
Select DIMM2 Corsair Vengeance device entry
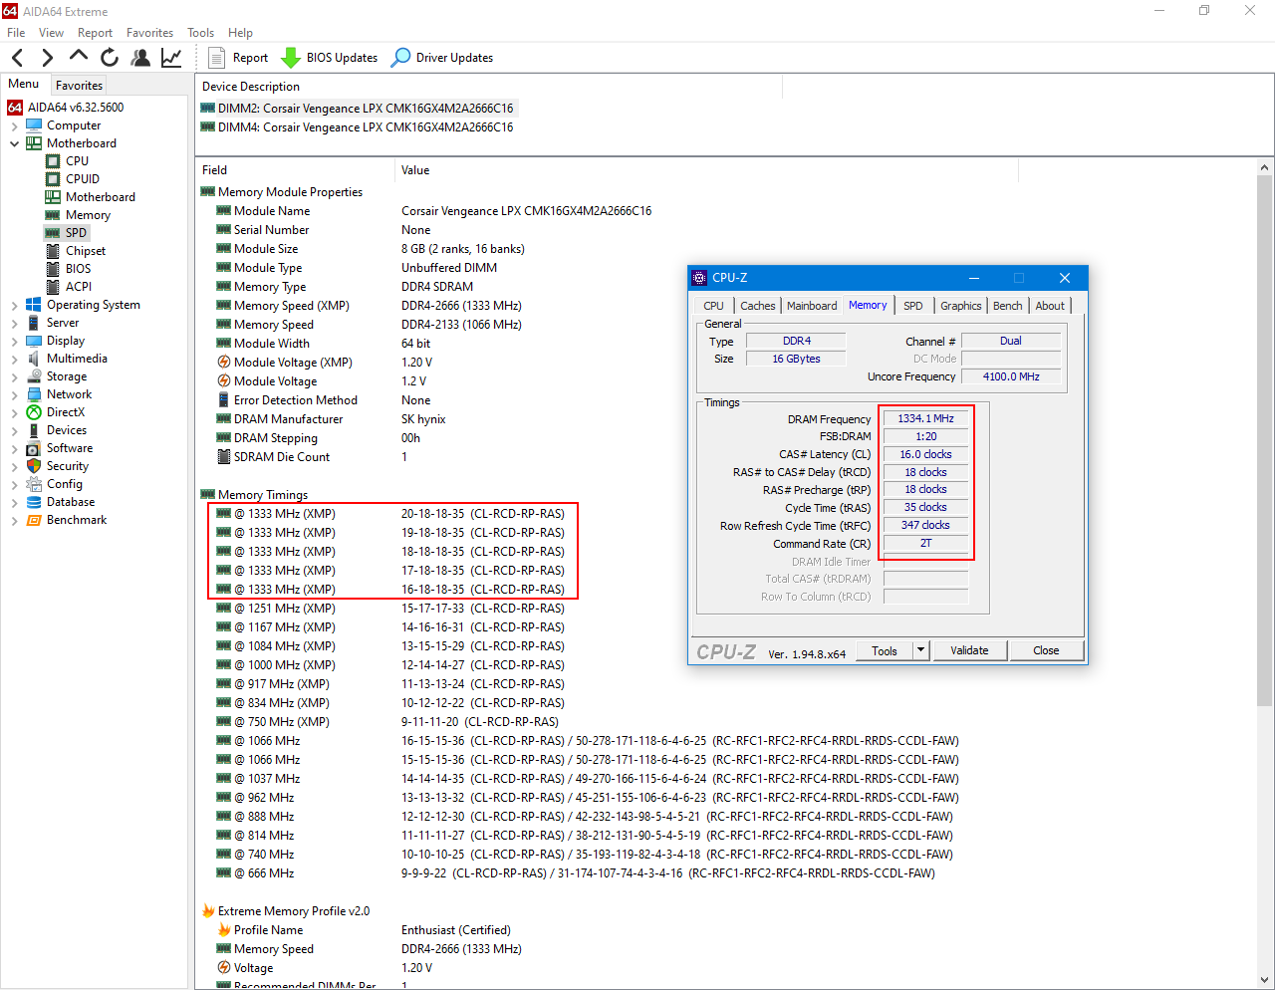[x=358, y=109]
